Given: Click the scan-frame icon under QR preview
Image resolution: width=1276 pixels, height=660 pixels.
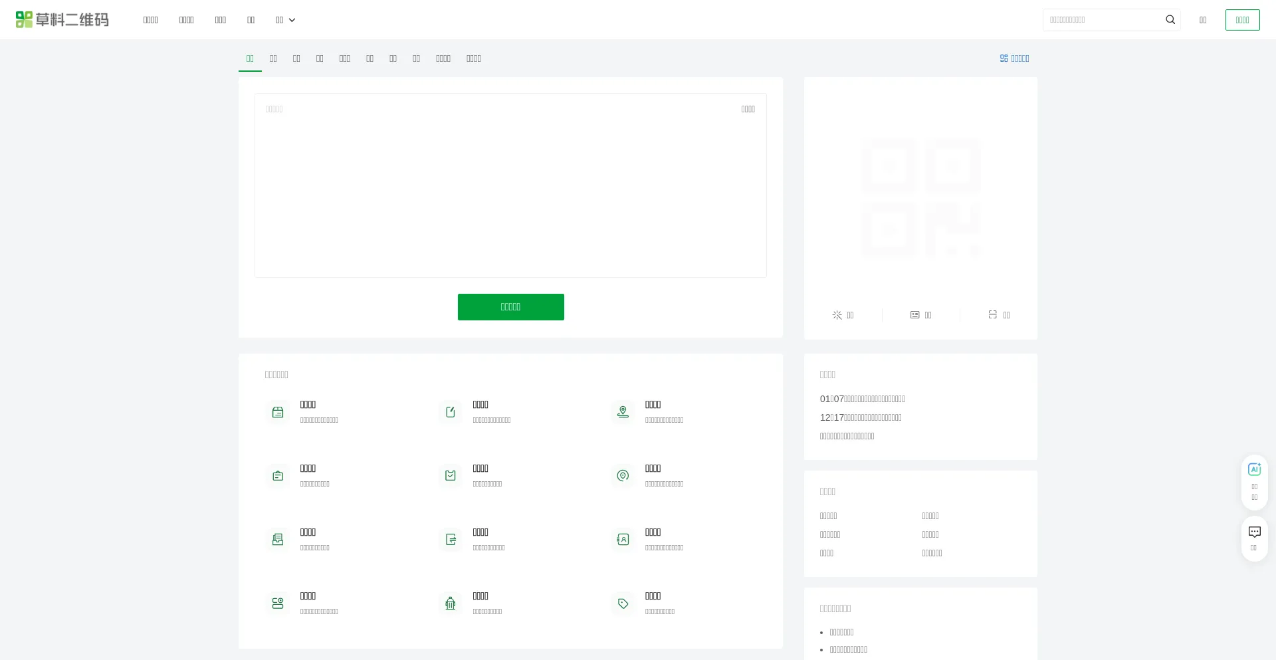Looking at the screenshot, I should click(992, 315).
